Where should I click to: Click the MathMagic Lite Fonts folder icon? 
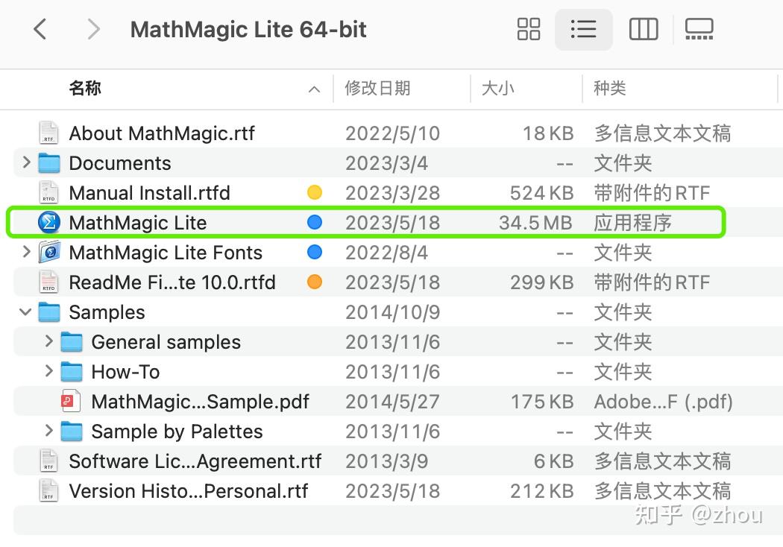(49, 253)
